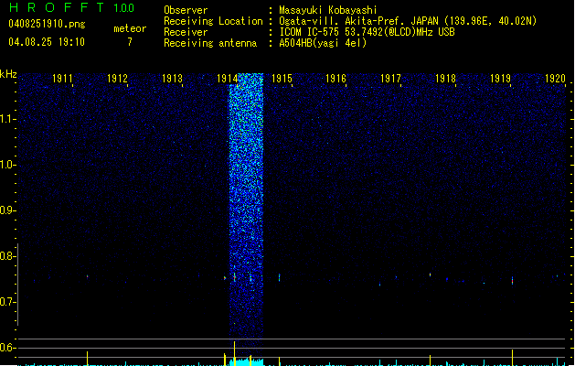The image size is (575, 366).
Task: Click the 1911 time marker
Action: pyautogui.click(x=62, y=79)
